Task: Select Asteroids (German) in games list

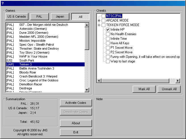Action: coord(45,29)
